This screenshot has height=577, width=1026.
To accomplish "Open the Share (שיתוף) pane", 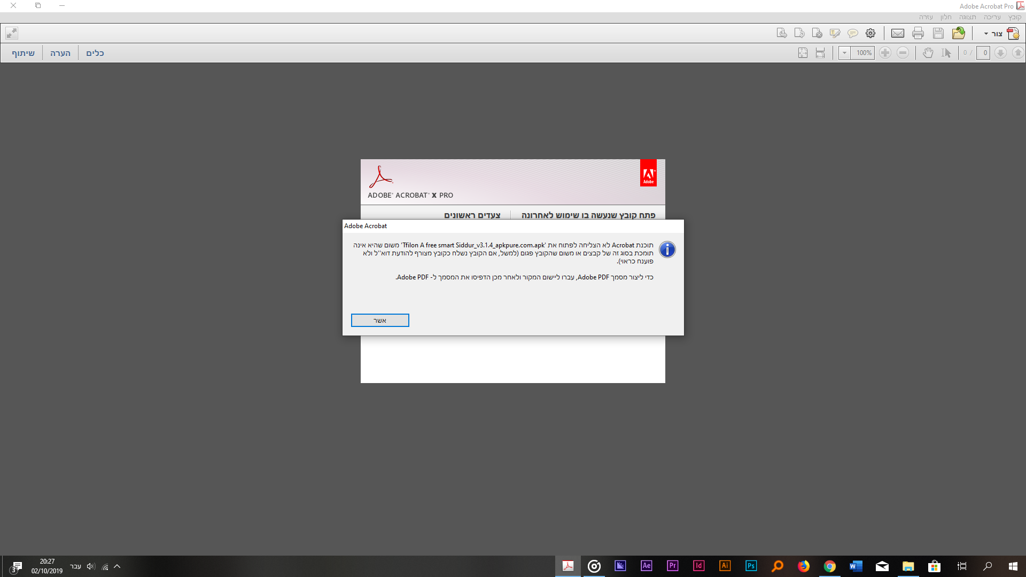I will 24,53.
